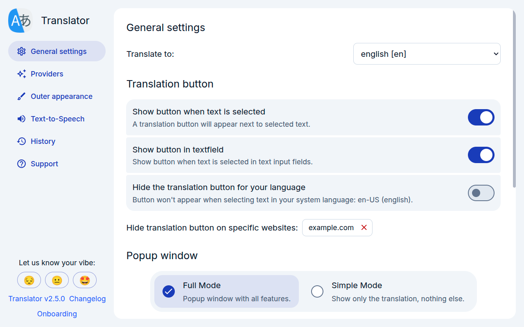This screenshot has height=327, width=524.
Task: Click the Providers sparkle icon
Action: click(21, 74)
